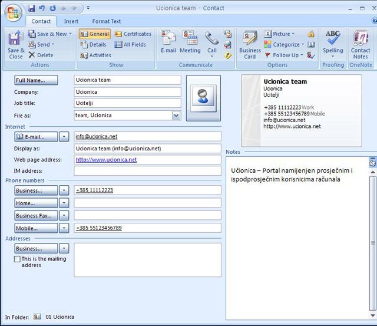Open the Address Book icon in Options
This screenshot has width=377, height=326.
(x=311, y=45)
